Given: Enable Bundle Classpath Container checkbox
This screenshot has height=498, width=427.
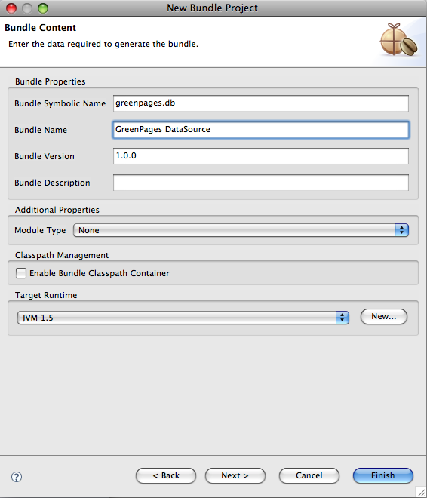Looking at the screenshot, I should pos(21,273).
